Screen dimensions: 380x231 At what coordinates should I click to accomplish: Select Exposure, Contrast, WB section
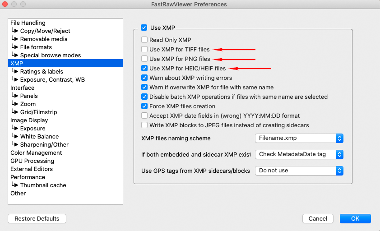(52, 80)
